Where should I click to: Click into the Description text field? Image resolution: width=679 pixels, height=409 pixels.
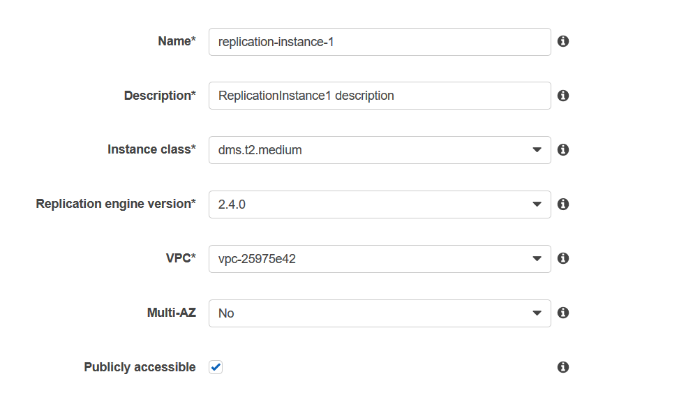click(x=380, y=96)
